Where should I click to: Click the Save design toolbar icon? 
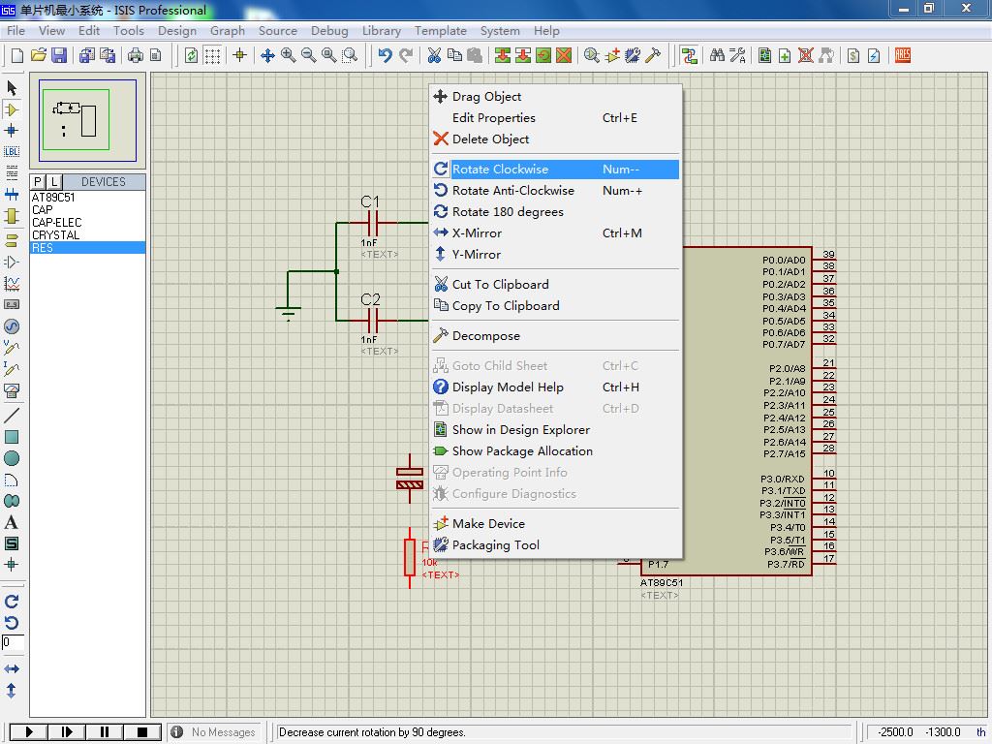click(59, 55)
